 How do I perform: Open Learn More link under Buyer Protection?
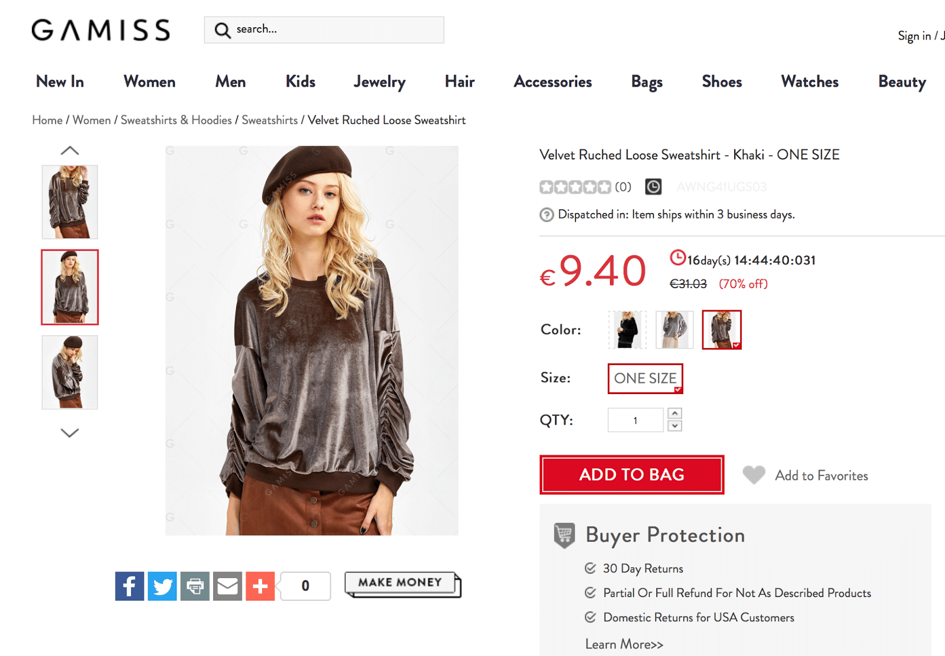624,644
